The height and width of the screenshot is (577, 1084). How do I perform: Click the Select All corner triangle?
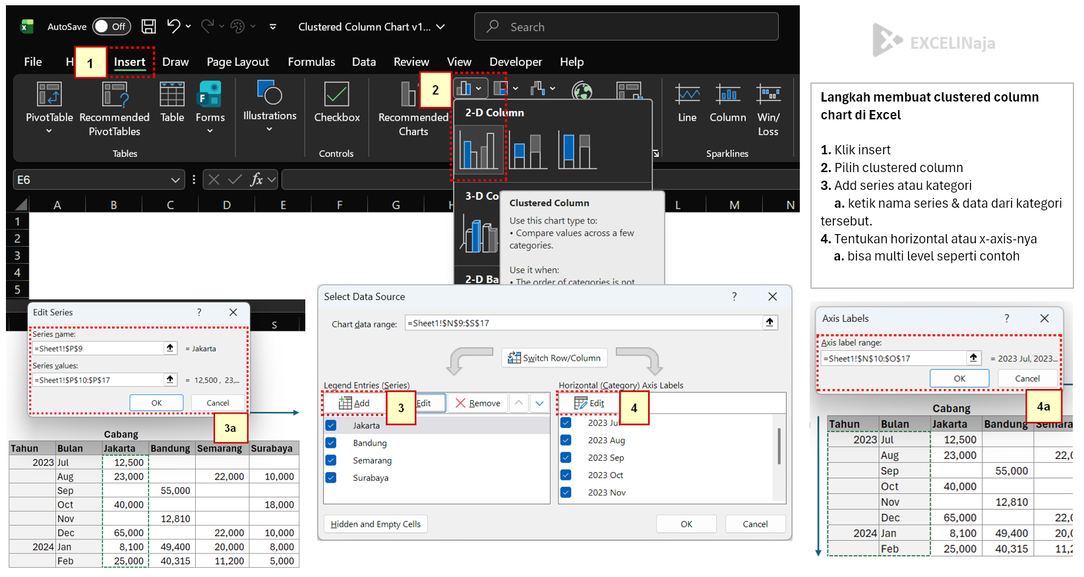tap(22, 204)
